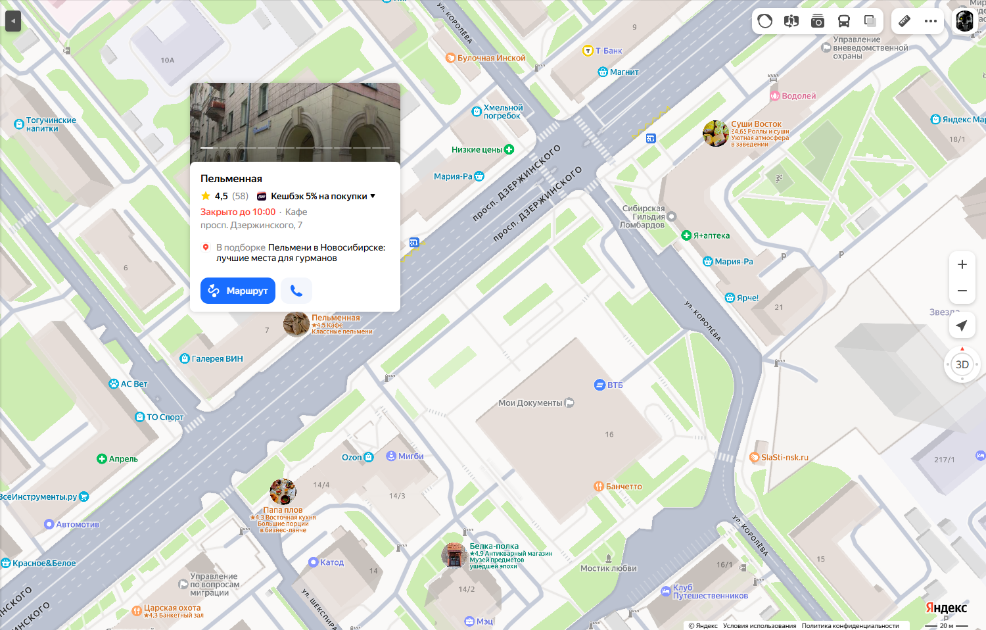Open collection Пельмени в Новосибирске link
This screenshot has width=986, height=630.
coord(302,253)
